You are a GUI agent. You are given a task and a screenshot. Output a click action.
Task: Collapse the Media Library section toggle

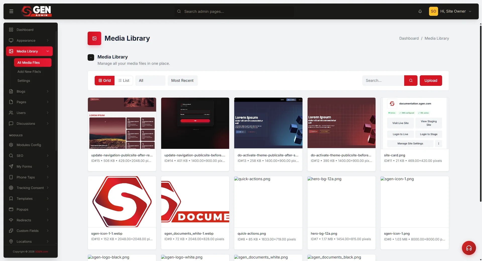pos(91,57)
